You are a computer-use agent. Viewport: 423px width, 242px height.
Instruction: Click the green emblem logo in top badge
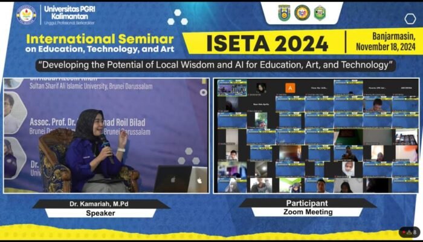click(320, 13)
